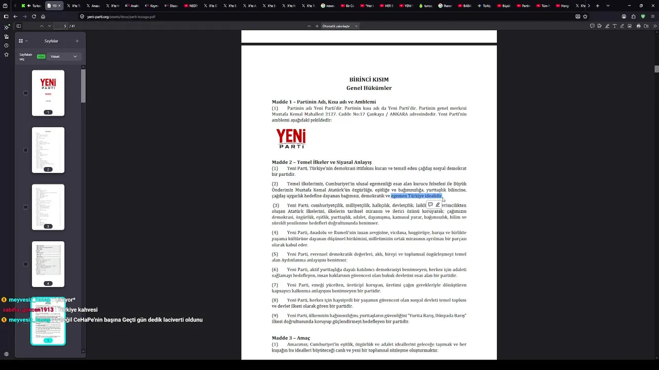Viewport: 659px width, 370px height.
Task: Tick checkbox beside page 1 thumbnail
Action: coord(26,93)
